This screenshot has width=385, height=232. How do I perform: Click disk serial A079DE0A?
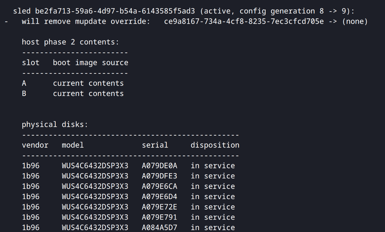159,166
